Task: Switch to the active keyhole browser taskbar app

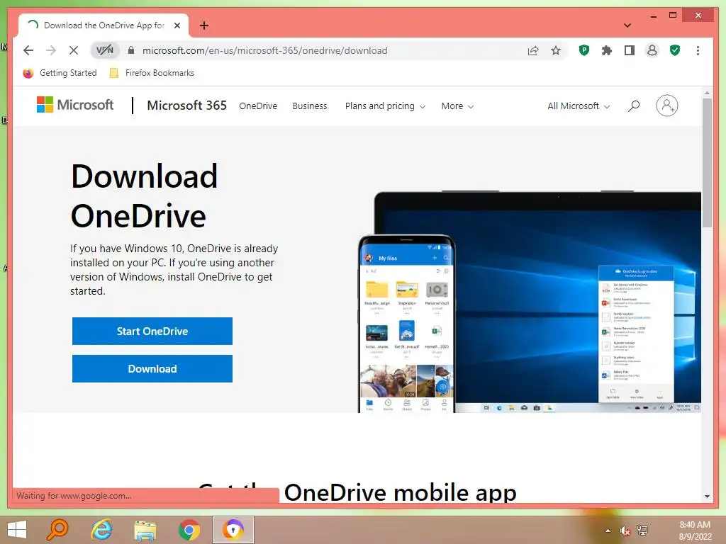Action: click(x=233, y=530)
